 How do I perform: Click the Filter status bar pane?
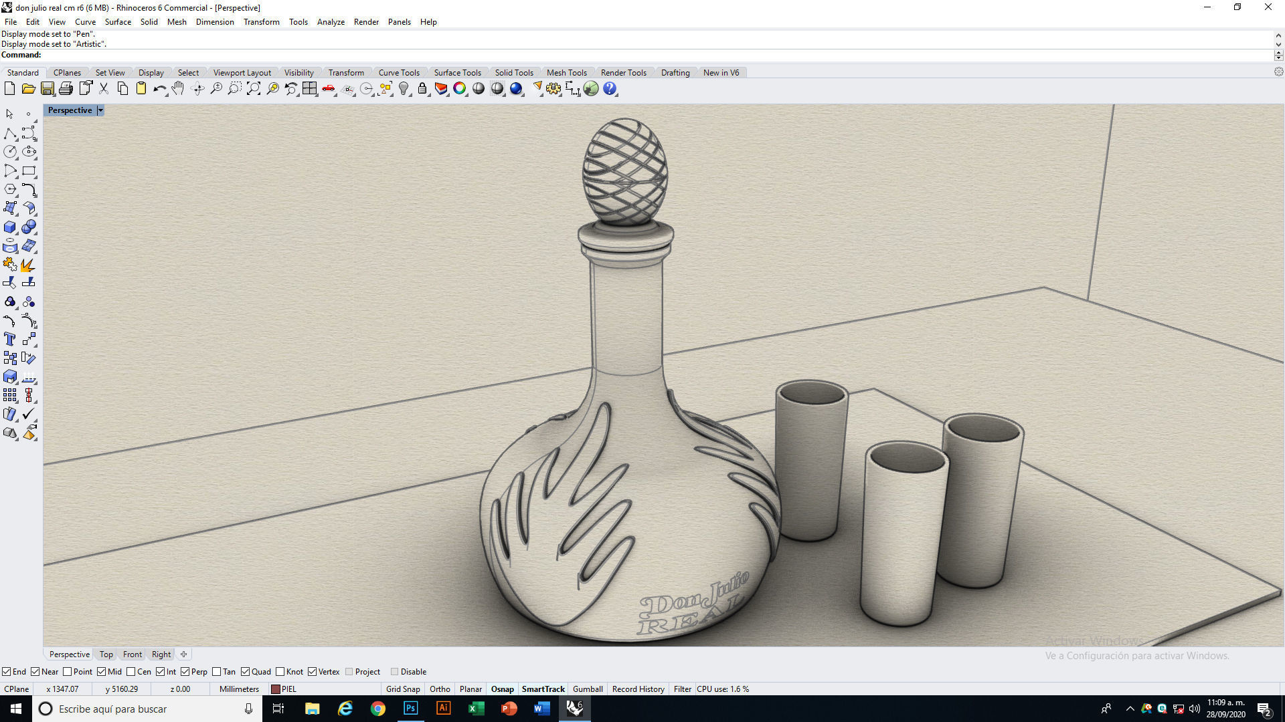coord(683,689)
